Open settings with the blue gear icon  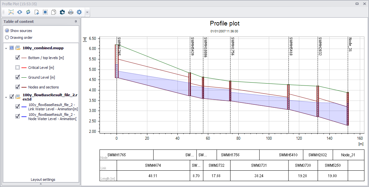pyautogui.click(x=79, y=12)
